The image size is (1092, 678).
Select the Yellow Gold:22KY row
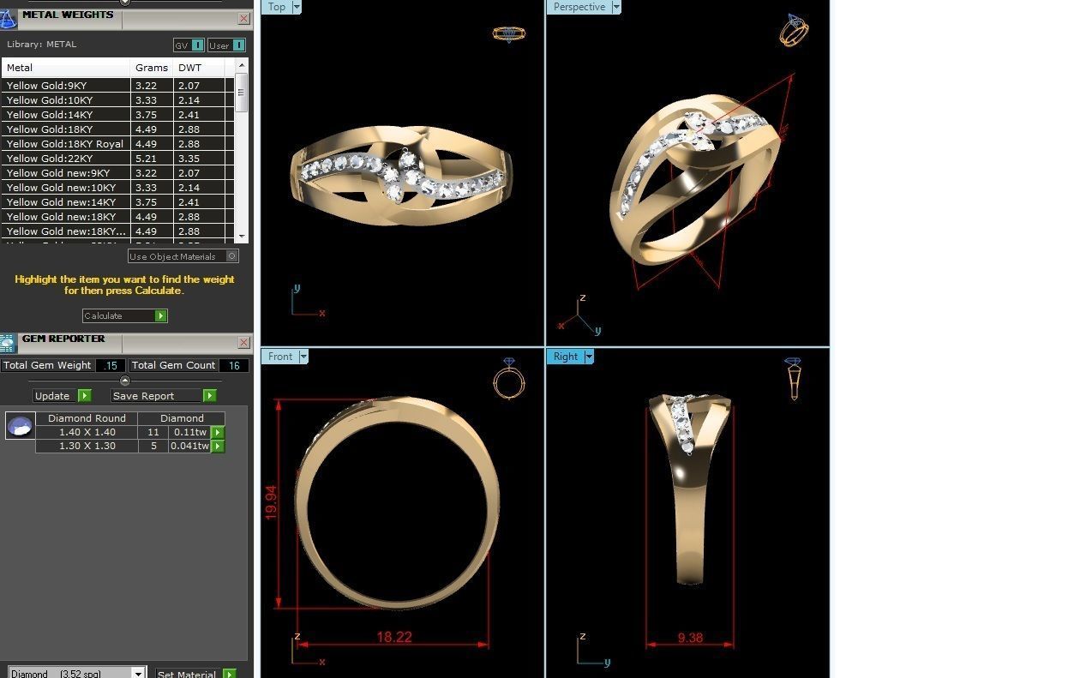pyautogui.click(x=117, y=159)
